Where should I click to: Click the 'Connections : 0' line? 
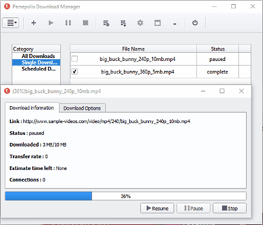pyautogui.click(x=27, y=180)
